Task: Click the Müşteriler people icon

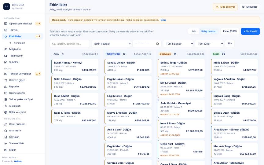Action: click(5, 49)
